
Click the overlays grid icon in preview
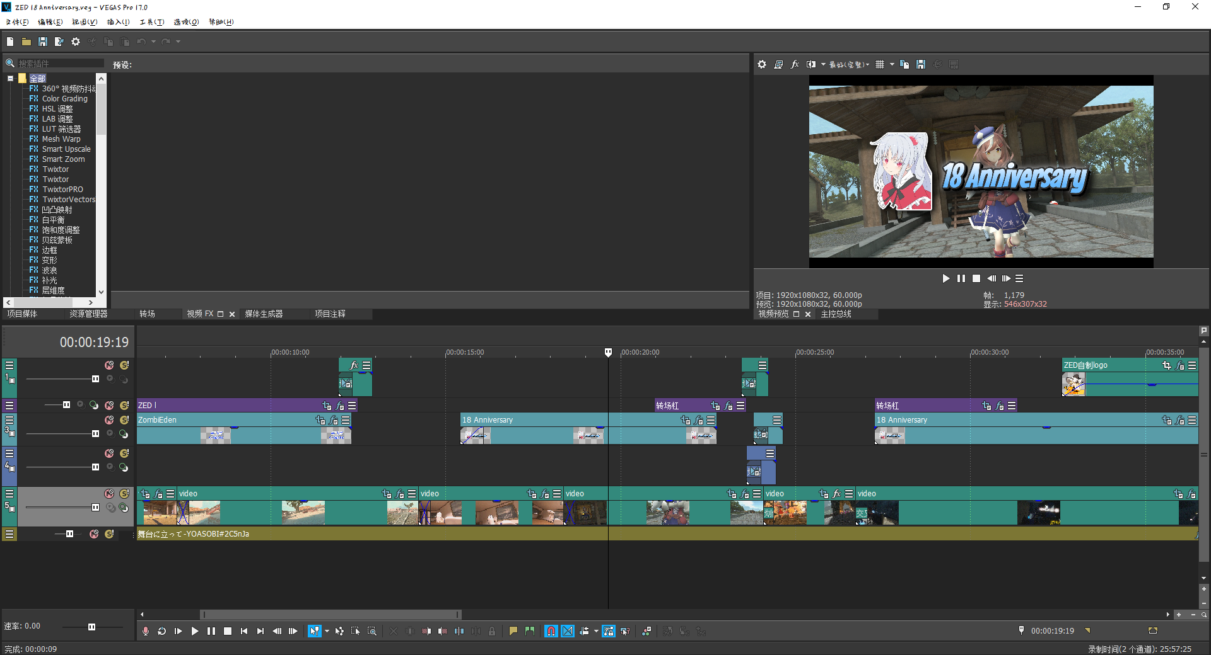click(880, 64)
